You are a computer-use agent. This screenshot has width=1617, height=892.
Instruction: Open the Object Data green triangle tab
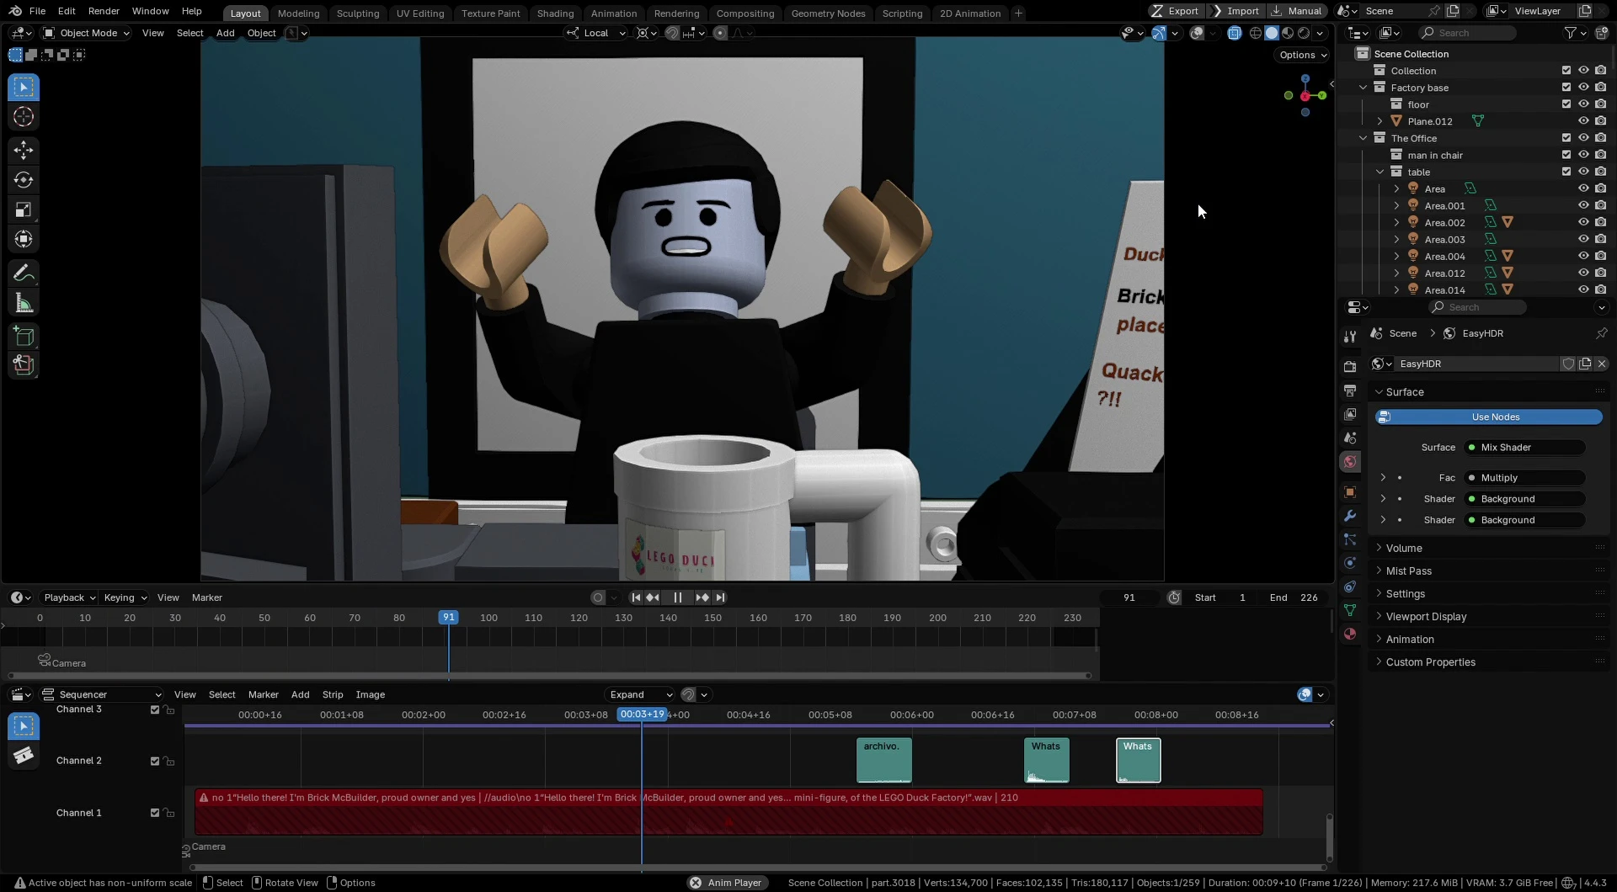click(1350, 610)
